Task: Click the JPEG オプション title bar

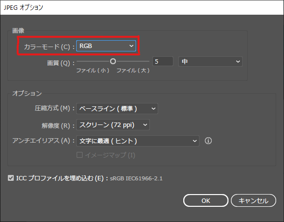Action: coord(142,7)
